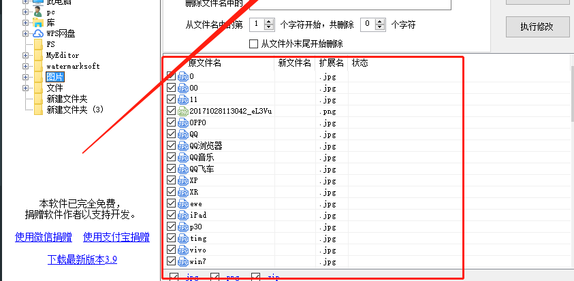Viewport: 574px width, 281px height.
Task: Expand the 图片 folder node
Action: point(25,77)
